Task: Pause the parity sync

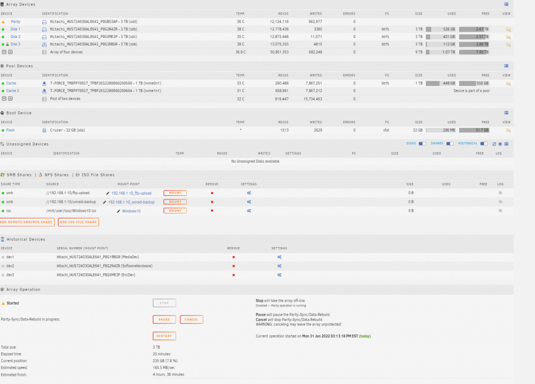Action: [164, 319]
